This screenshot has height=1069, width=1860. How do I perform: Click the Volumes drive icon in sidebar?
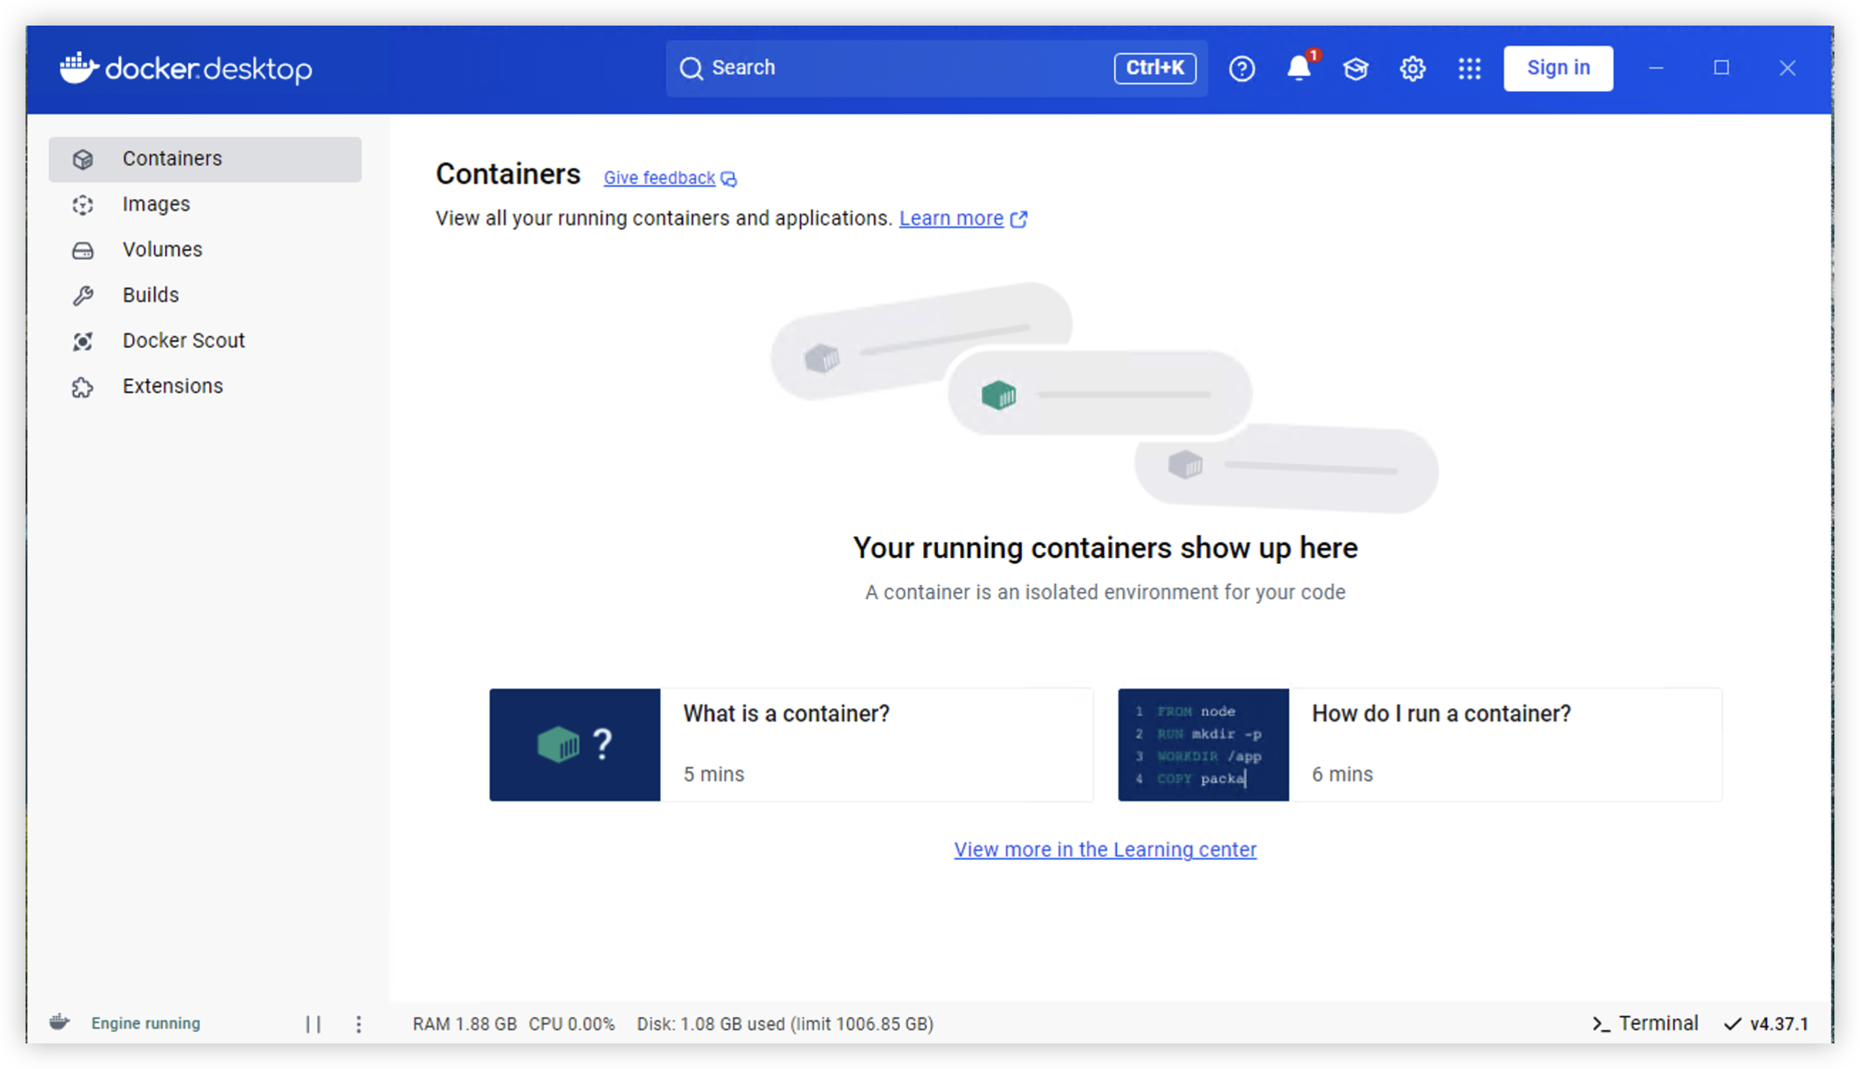coord(83,250)
